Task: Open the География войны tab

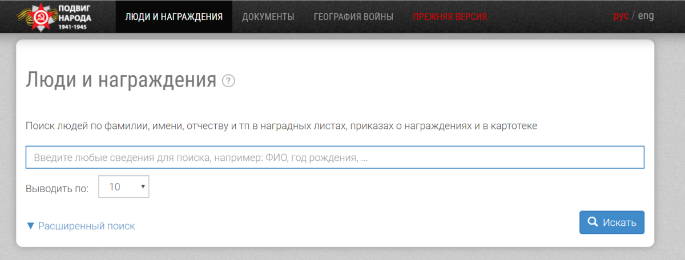Action: [x=353, y=17]
